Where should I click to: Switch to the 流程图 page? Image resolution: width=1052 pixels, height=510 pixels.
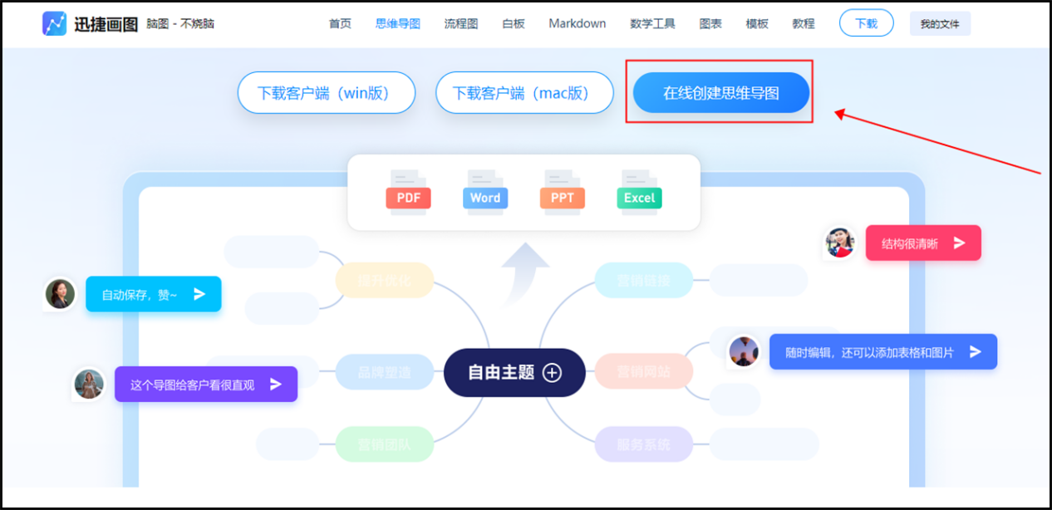click(460, 23)
